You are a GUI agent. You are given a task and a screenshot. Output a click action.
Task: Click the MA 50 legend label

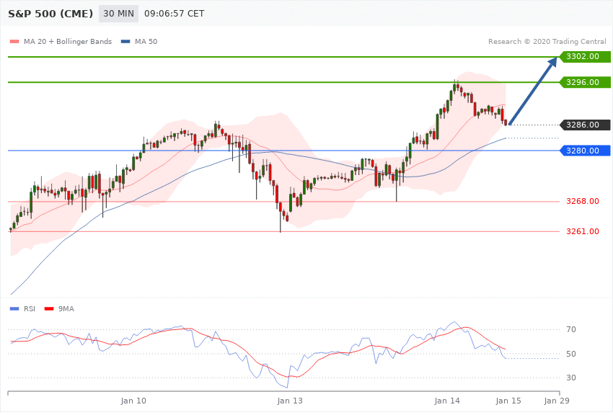[146, 41]
